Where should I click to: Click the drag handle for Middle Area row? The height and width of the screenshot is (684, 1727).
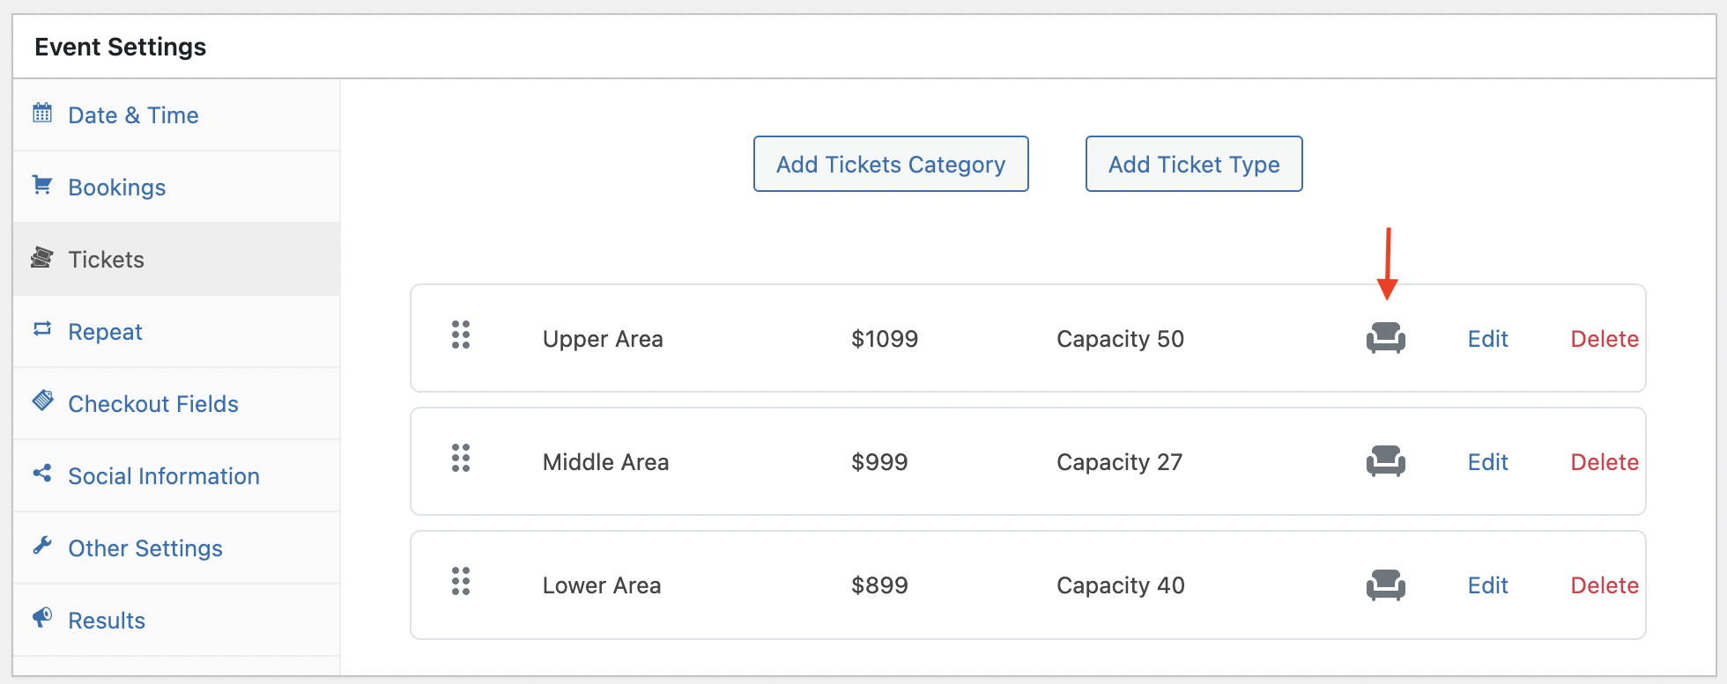[x=460, y=459]
